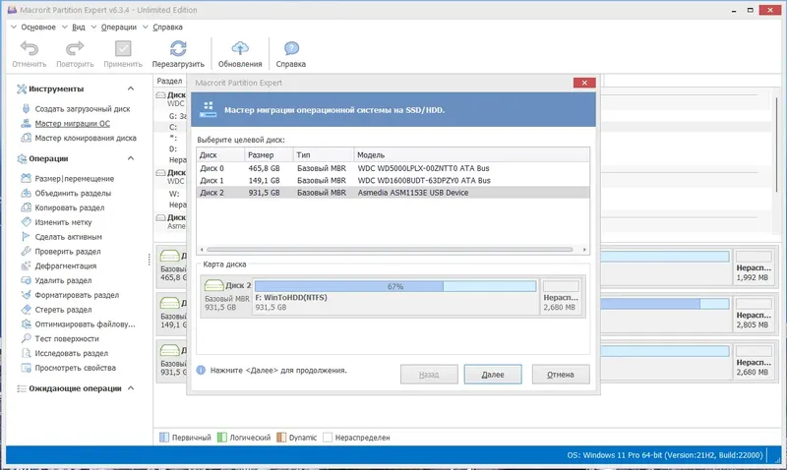Click the Нерасп... 2,805 MB block in main window
Screen dimensions: 787x470
coord(754,314)
